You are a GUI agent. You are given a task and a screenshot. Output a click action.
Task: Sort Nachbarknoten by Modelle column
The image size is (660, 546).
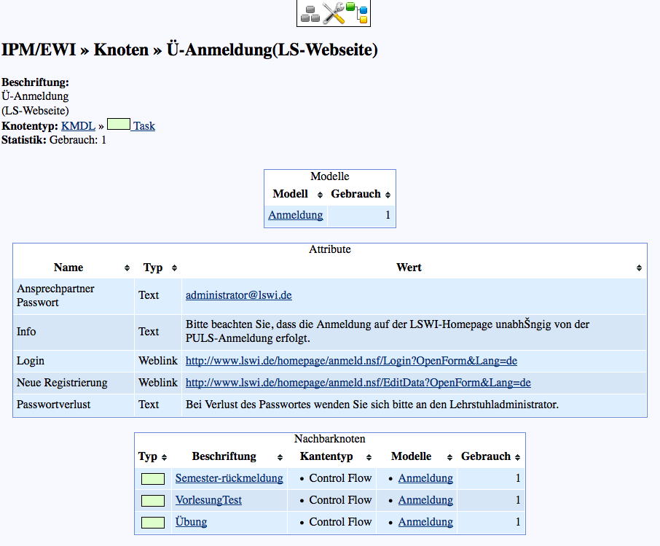click(449, 457)
